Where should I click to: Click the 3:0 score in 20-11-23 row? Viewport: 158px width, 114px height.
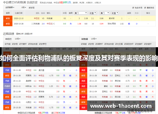tap(111, 81)
